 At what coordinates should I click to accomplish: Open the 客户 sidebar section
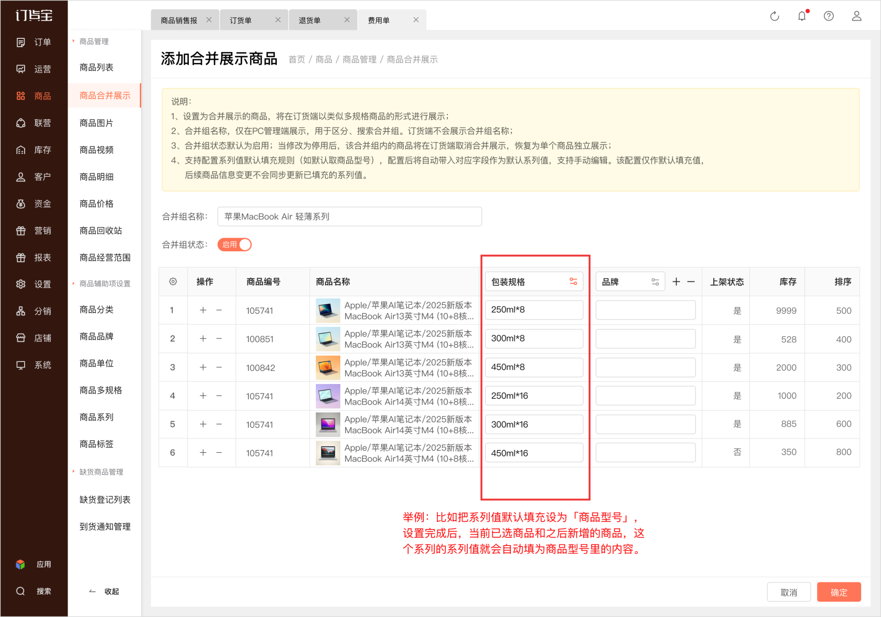click(34, 177)
